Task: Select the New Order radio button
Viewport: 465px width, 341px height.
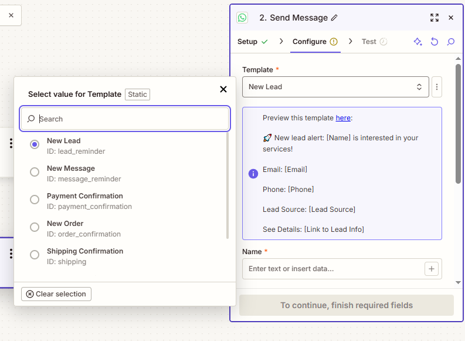Action: [x=35, y=227]
